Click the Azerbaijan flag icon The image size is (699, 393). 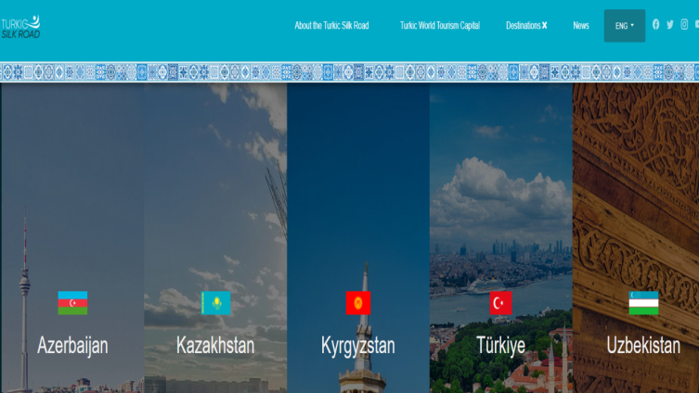click(x=72, y=303)
